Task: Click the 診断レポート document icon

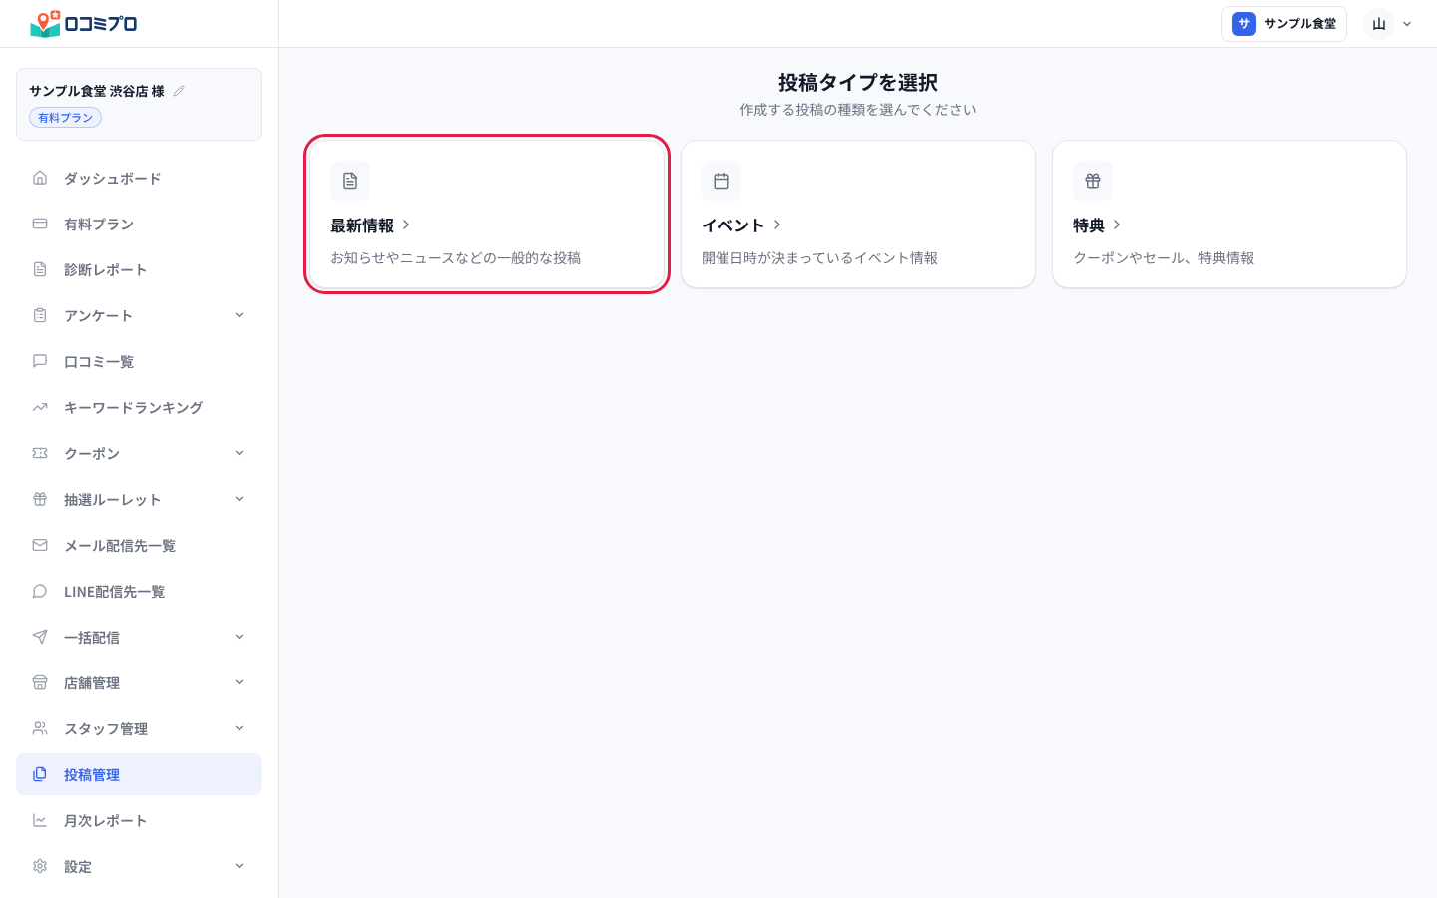Action: pyautogui.click(x=40, y=269)
